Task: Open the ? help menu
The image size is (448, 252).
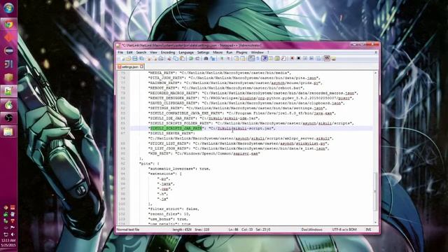Action: [268, 52]
